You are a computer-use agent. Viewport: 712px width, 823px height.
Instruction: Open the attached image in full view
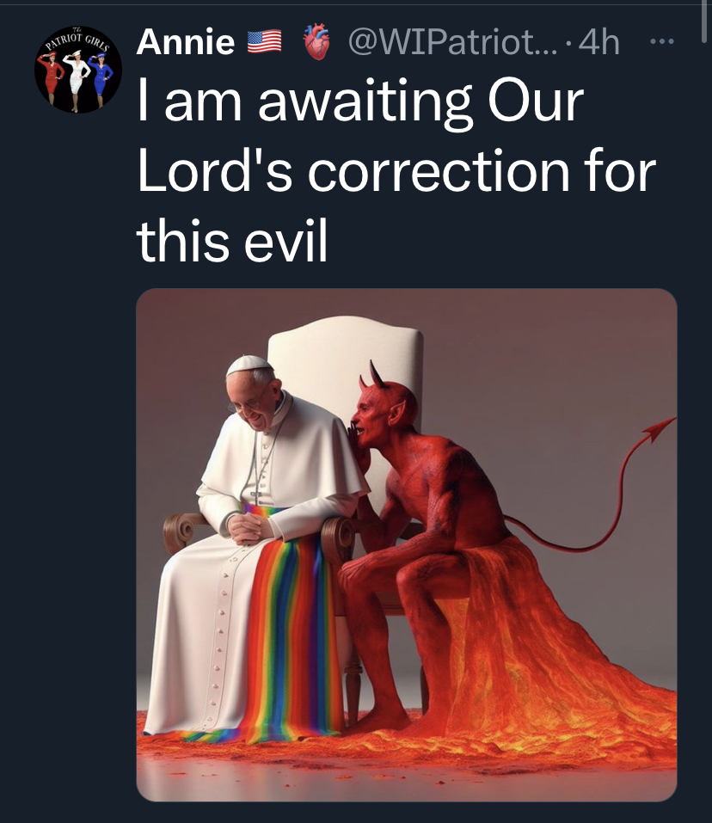(x=406, y=544)
